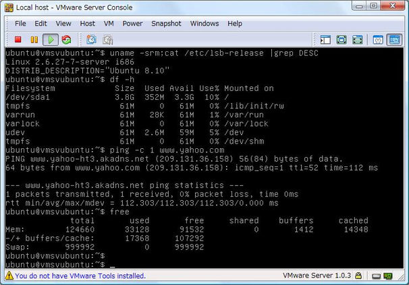This screenshot has height=285, width=409.
Task: Open the Edit menu
Action: point(40,24)
